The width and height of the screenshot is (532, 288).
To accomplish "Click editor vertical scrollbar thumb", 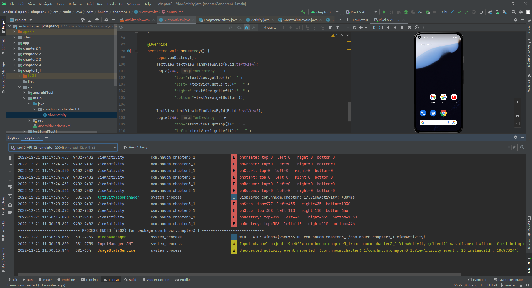I will point(349,112).
